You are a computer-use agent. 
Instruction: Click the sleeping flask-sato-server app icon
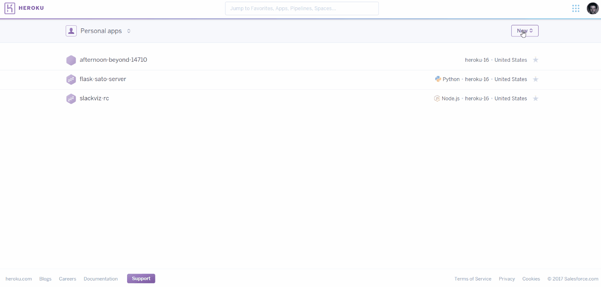[x=71, y=79]
